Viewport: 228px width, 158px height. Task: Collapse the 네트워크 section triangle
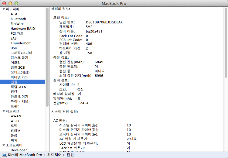(3, 111)
